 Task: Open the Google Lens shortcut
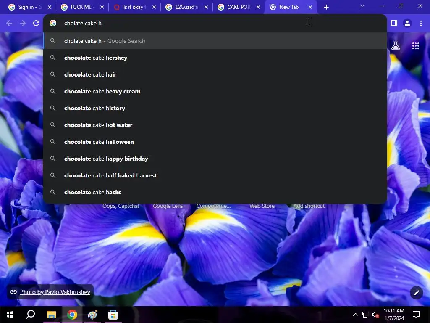(x=168, y=206)
